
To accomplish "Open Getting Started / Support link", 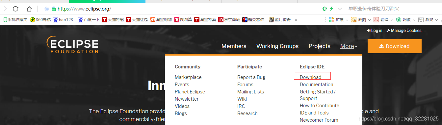I will (x=318, y=95).
